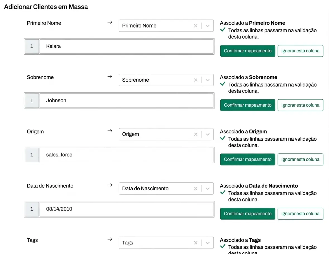329x254 pixels.
Task: Clear the Tags mapping selection
Action: pos(196,243)
